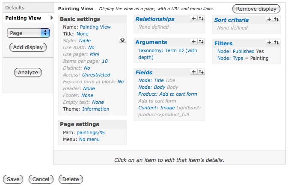
Task: Rearrange Fields using the arrows icon
Action: click(x=201, y=72)
